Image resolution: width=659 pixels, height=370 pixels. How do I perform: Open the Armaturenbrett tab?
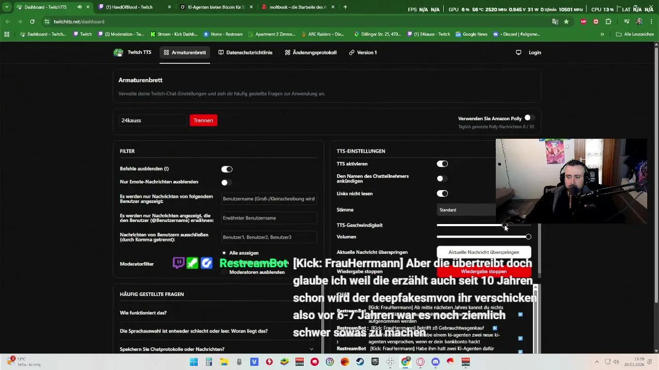click(x=185, y=52)
